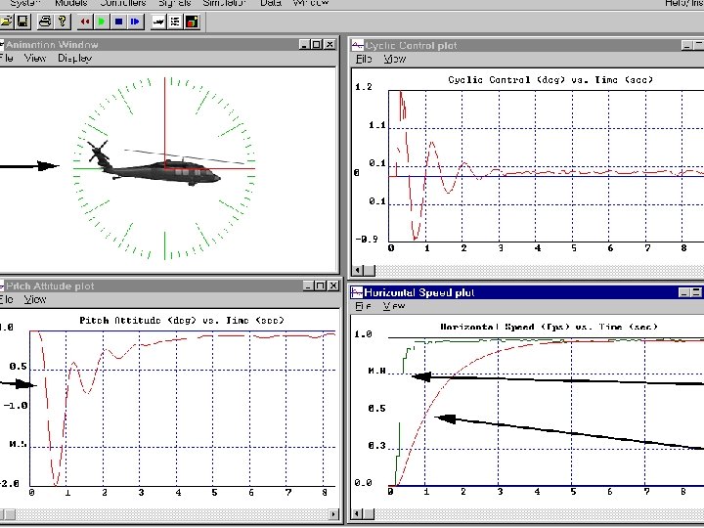Open File menu in Horizontal Speed plot

(362, 306)
